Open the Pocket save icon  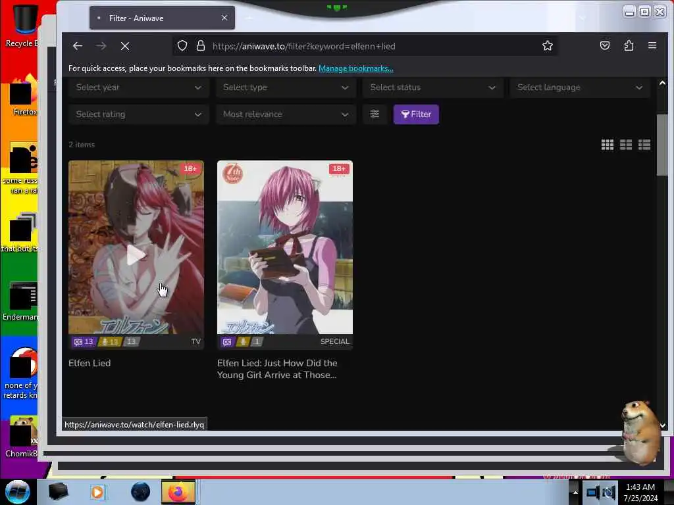coord(605,45)
